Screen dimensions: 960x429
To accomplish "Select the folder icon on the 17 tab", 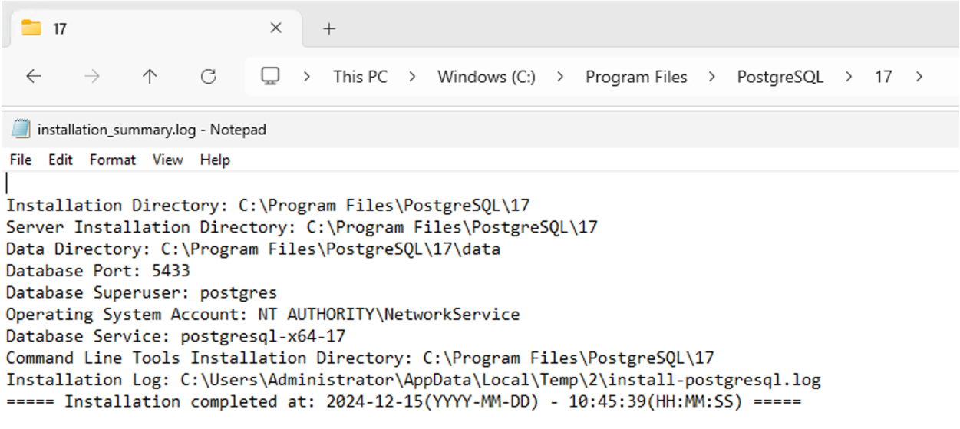I will coord(31,28).
